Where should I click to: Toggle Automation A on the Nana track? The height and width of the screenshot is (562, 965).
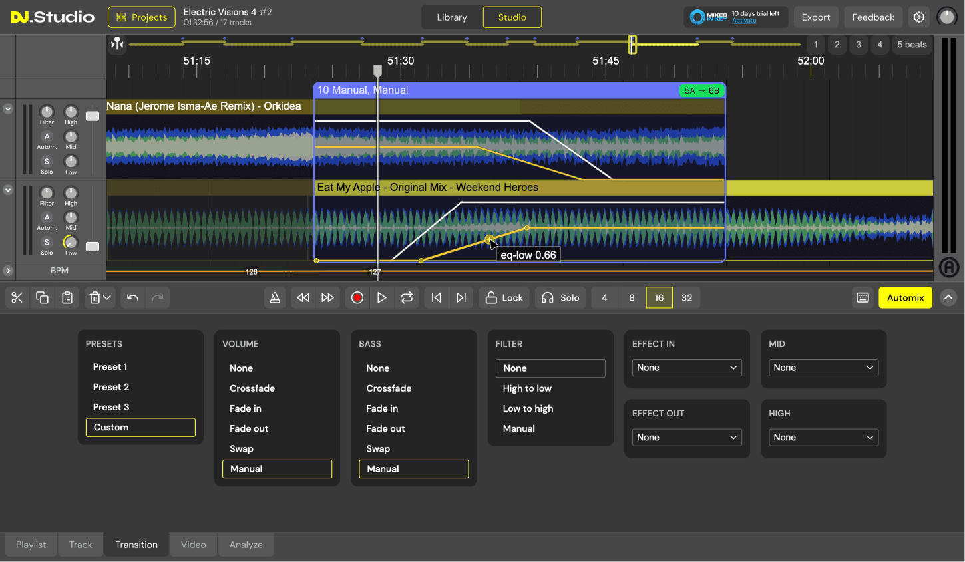click(x=47, y=137)
